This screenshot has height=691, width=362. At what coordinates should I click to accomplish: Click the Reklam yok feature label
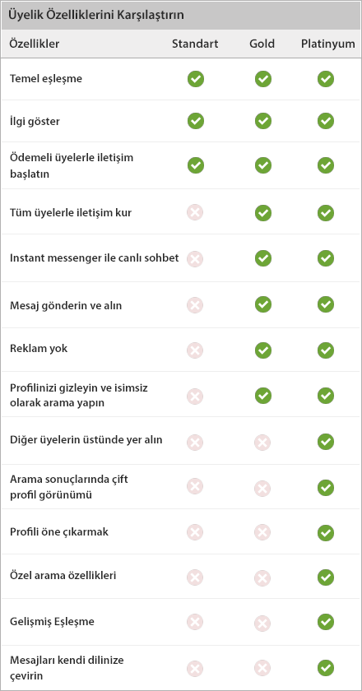point(39,349)
